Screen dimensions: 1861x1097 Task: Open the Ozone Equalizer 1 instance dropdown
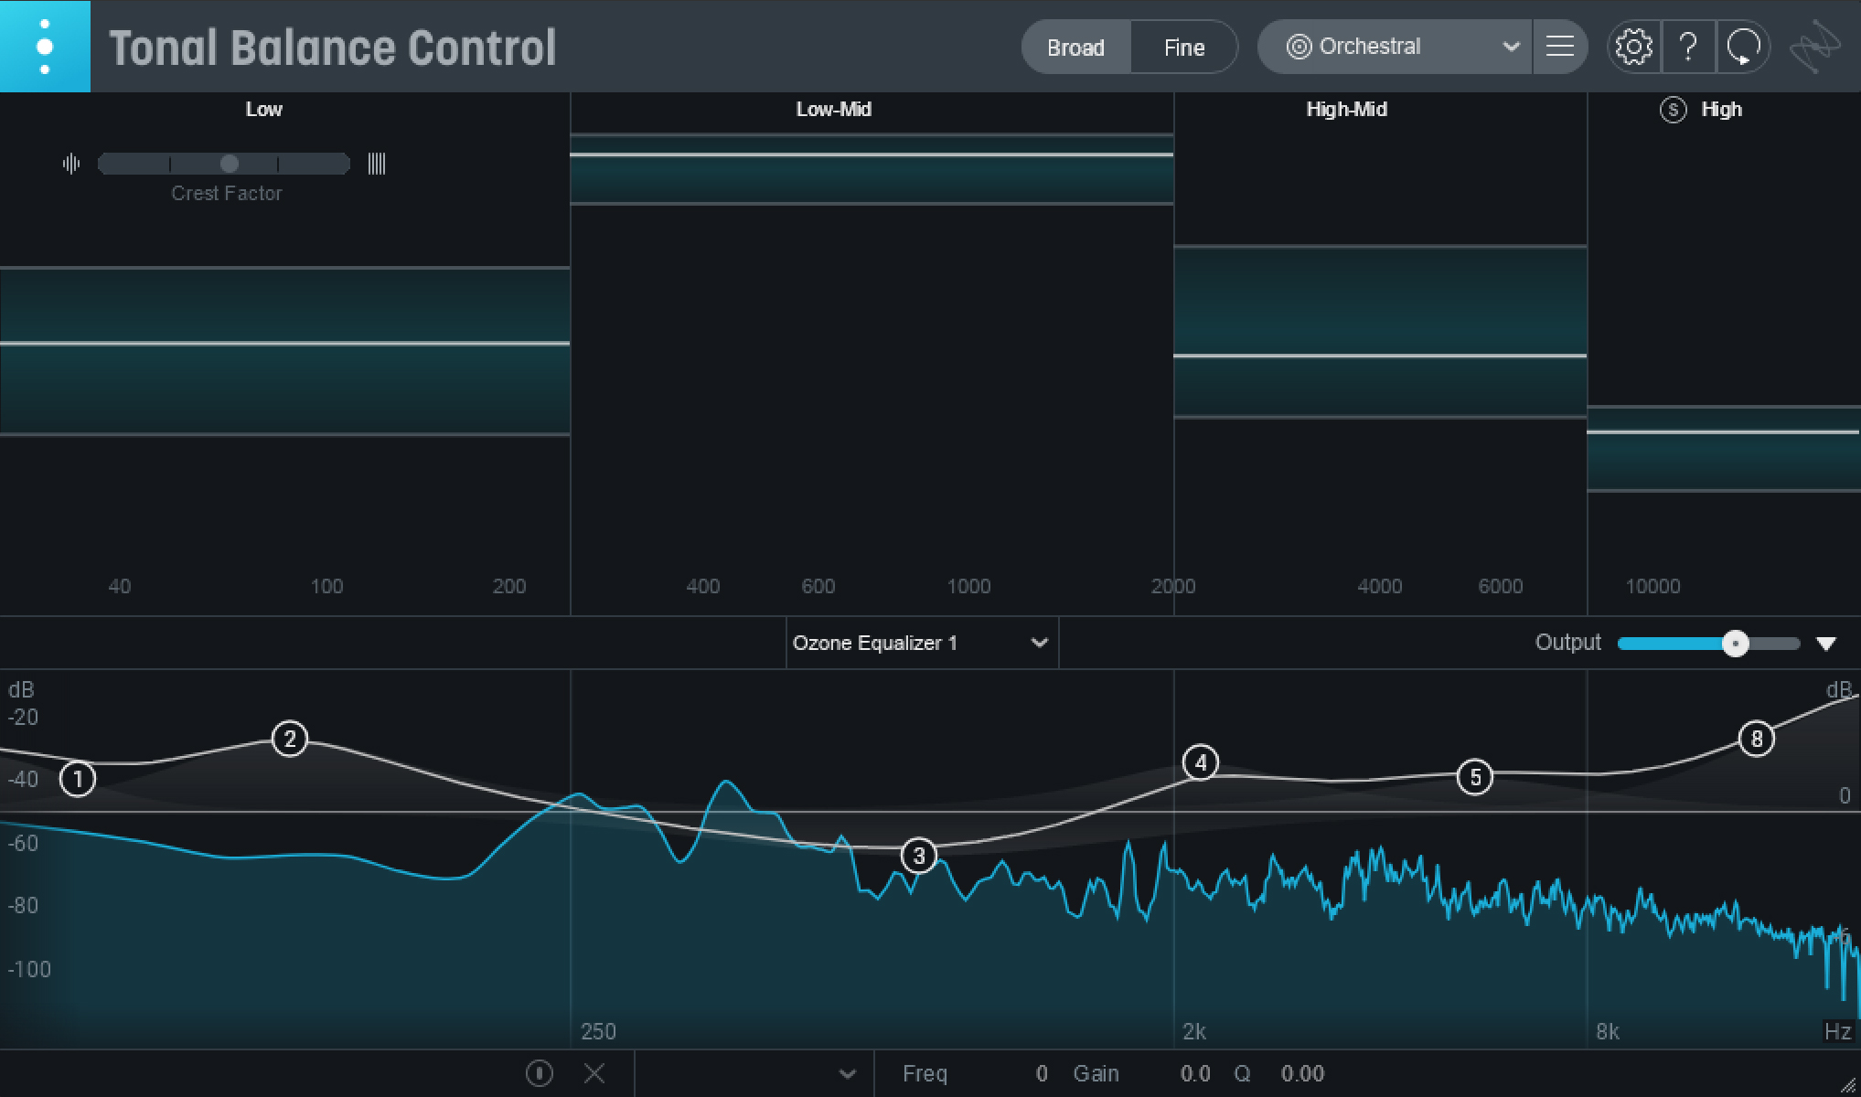point(920,643)
